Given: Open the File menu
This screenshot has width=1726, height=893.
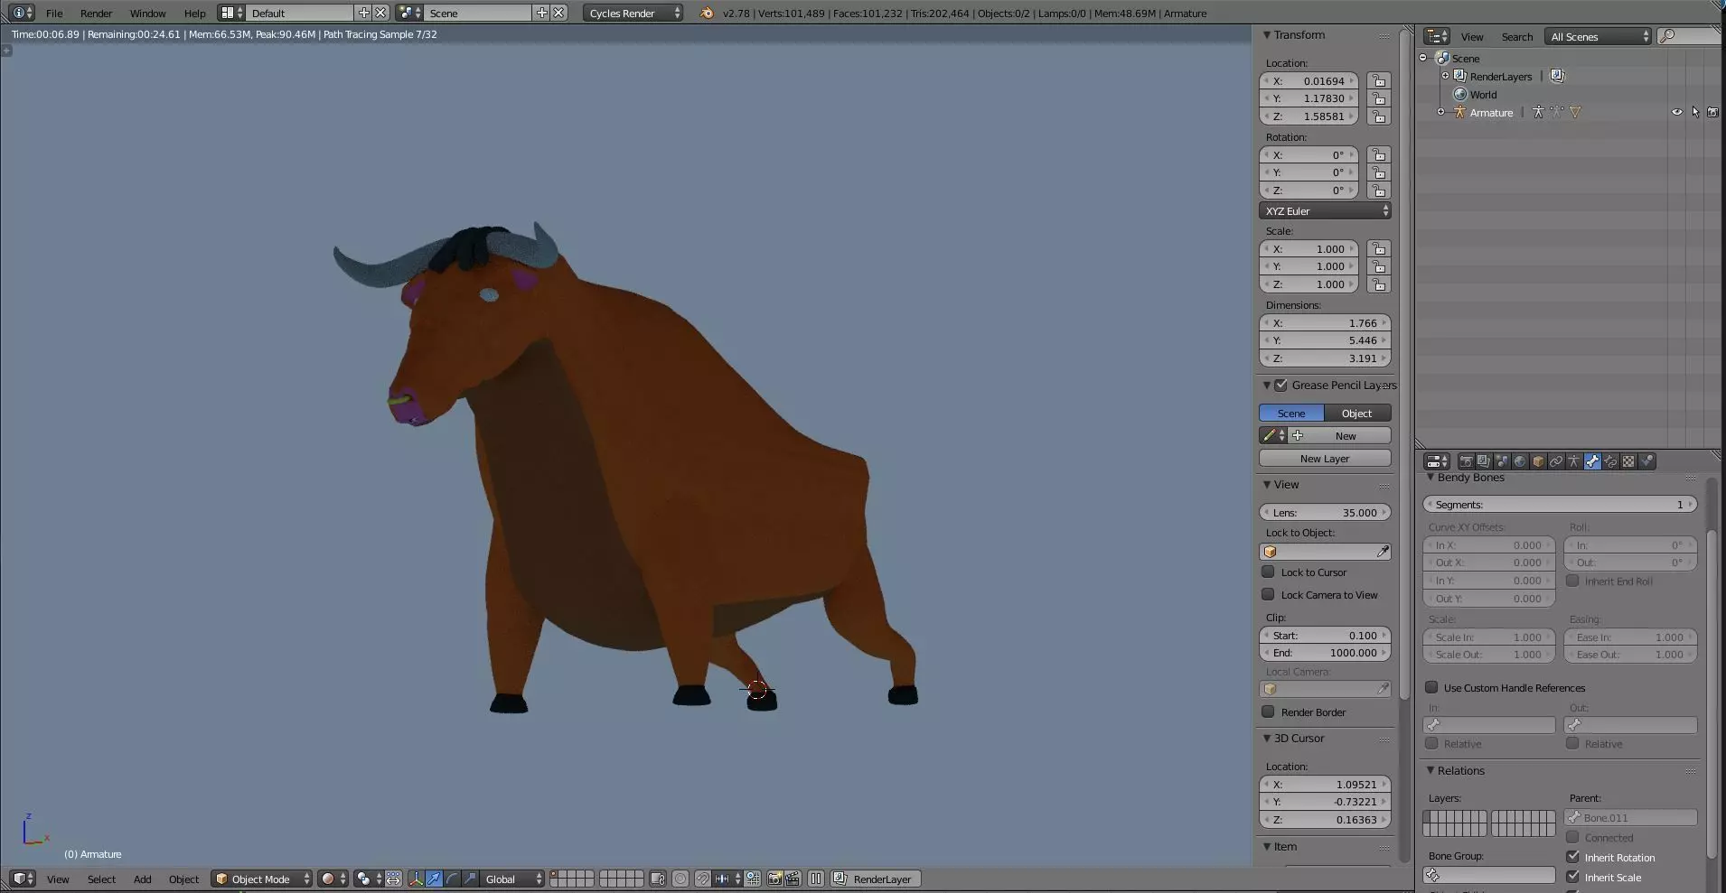Looking at the screenshot, I should [x=54, y=14].
